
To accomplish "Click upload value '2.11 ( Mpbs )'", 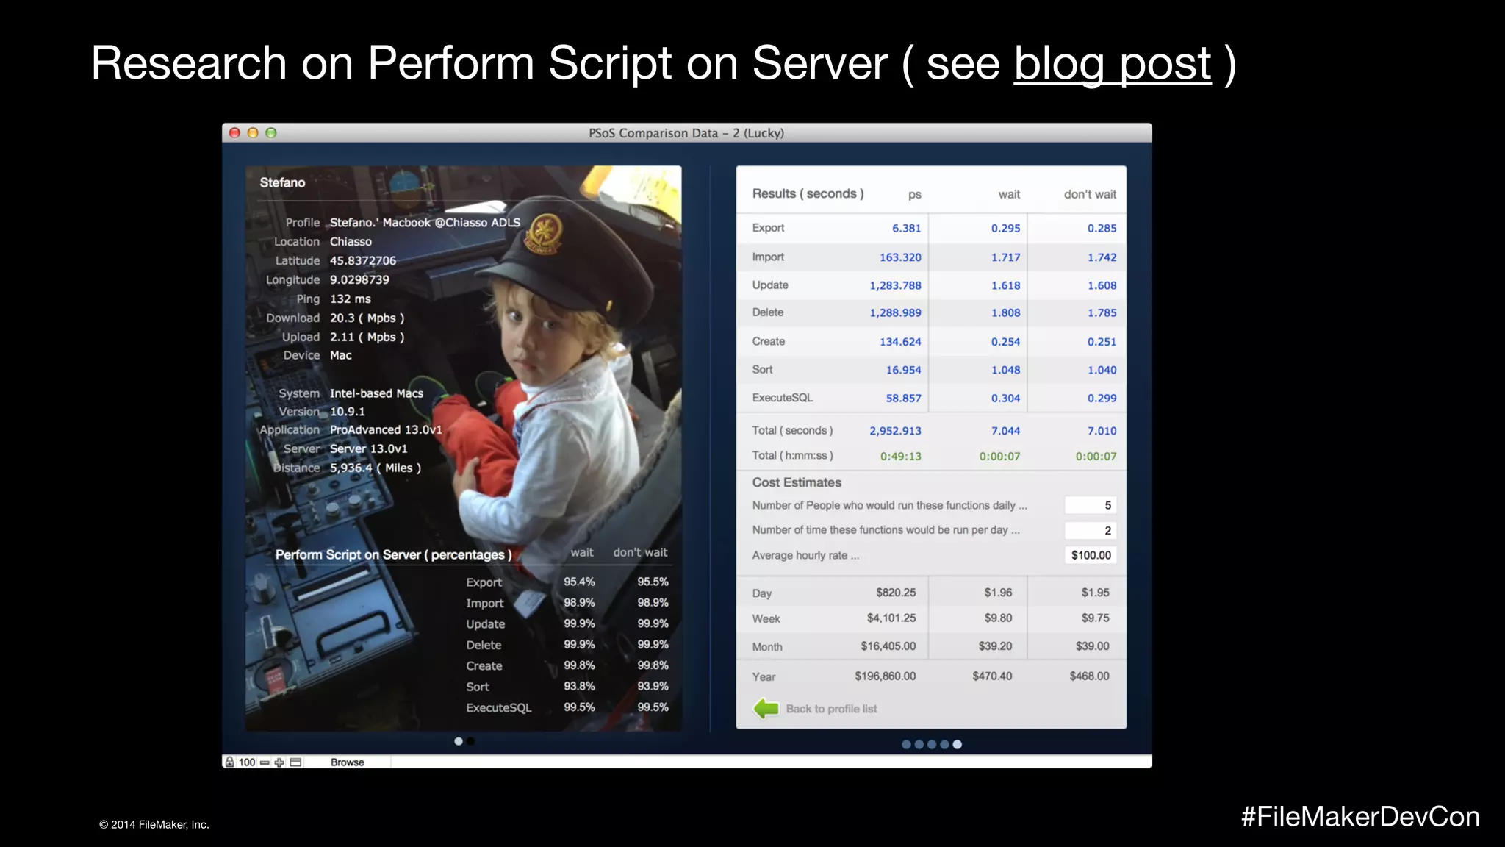I will click(367, 337).
